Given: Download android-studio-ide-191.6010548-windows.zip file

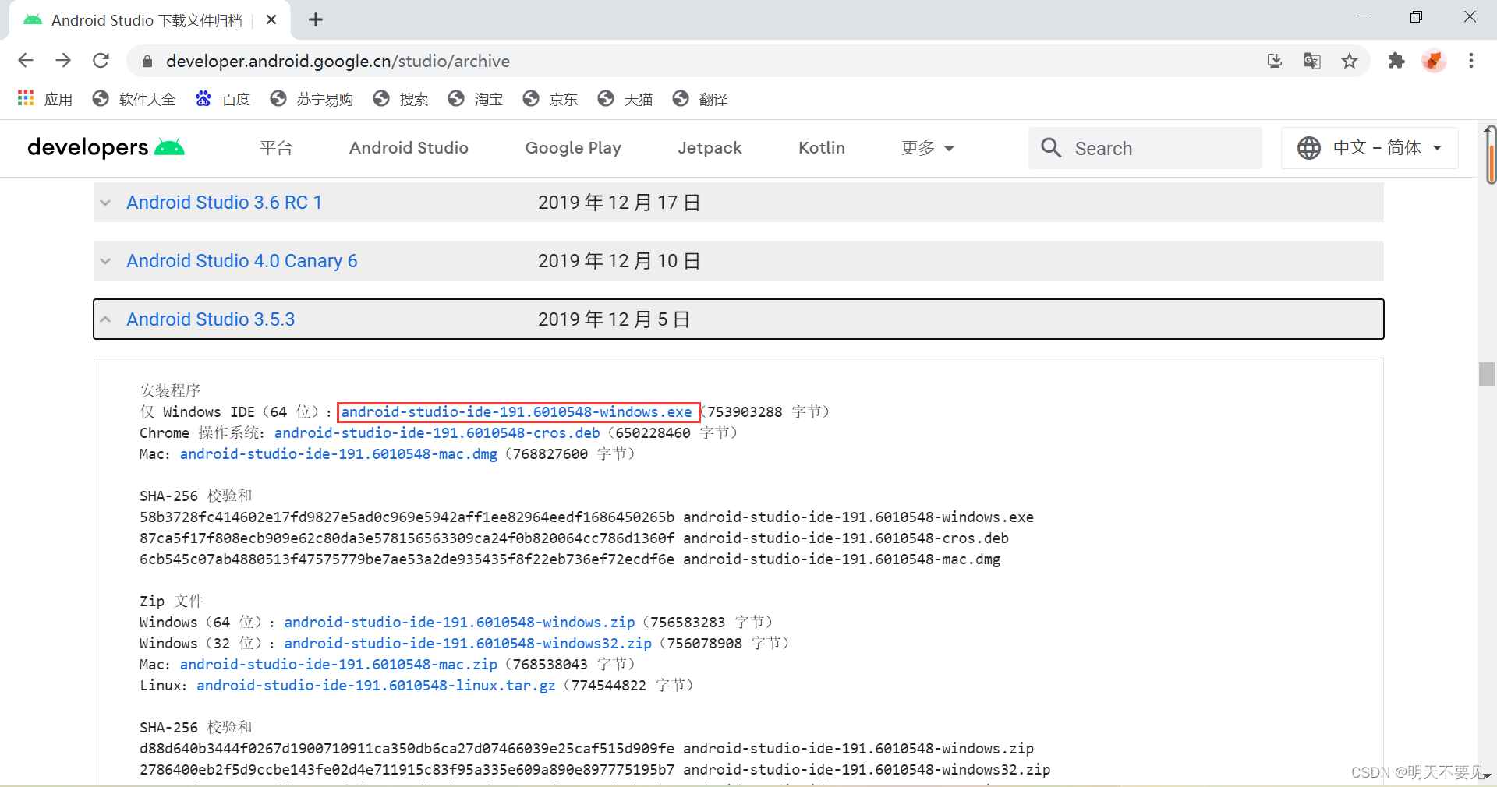Looking at the screenshot, I should click(x=460, y=623).
